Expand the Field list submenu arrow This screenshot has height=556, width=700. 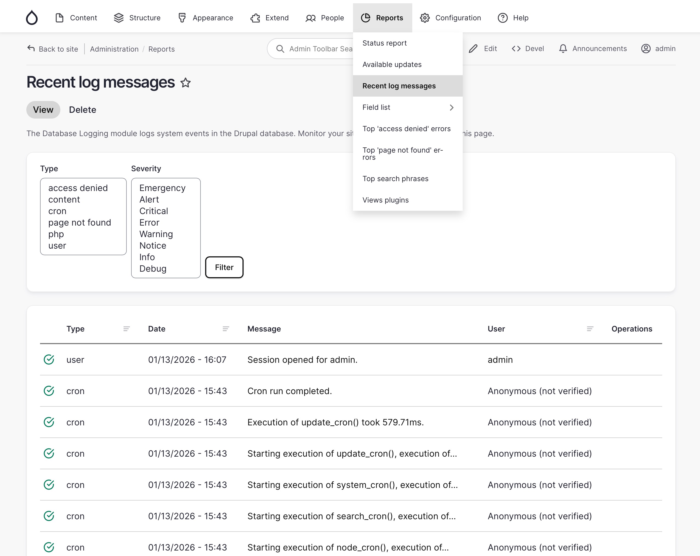pos(451,108)
